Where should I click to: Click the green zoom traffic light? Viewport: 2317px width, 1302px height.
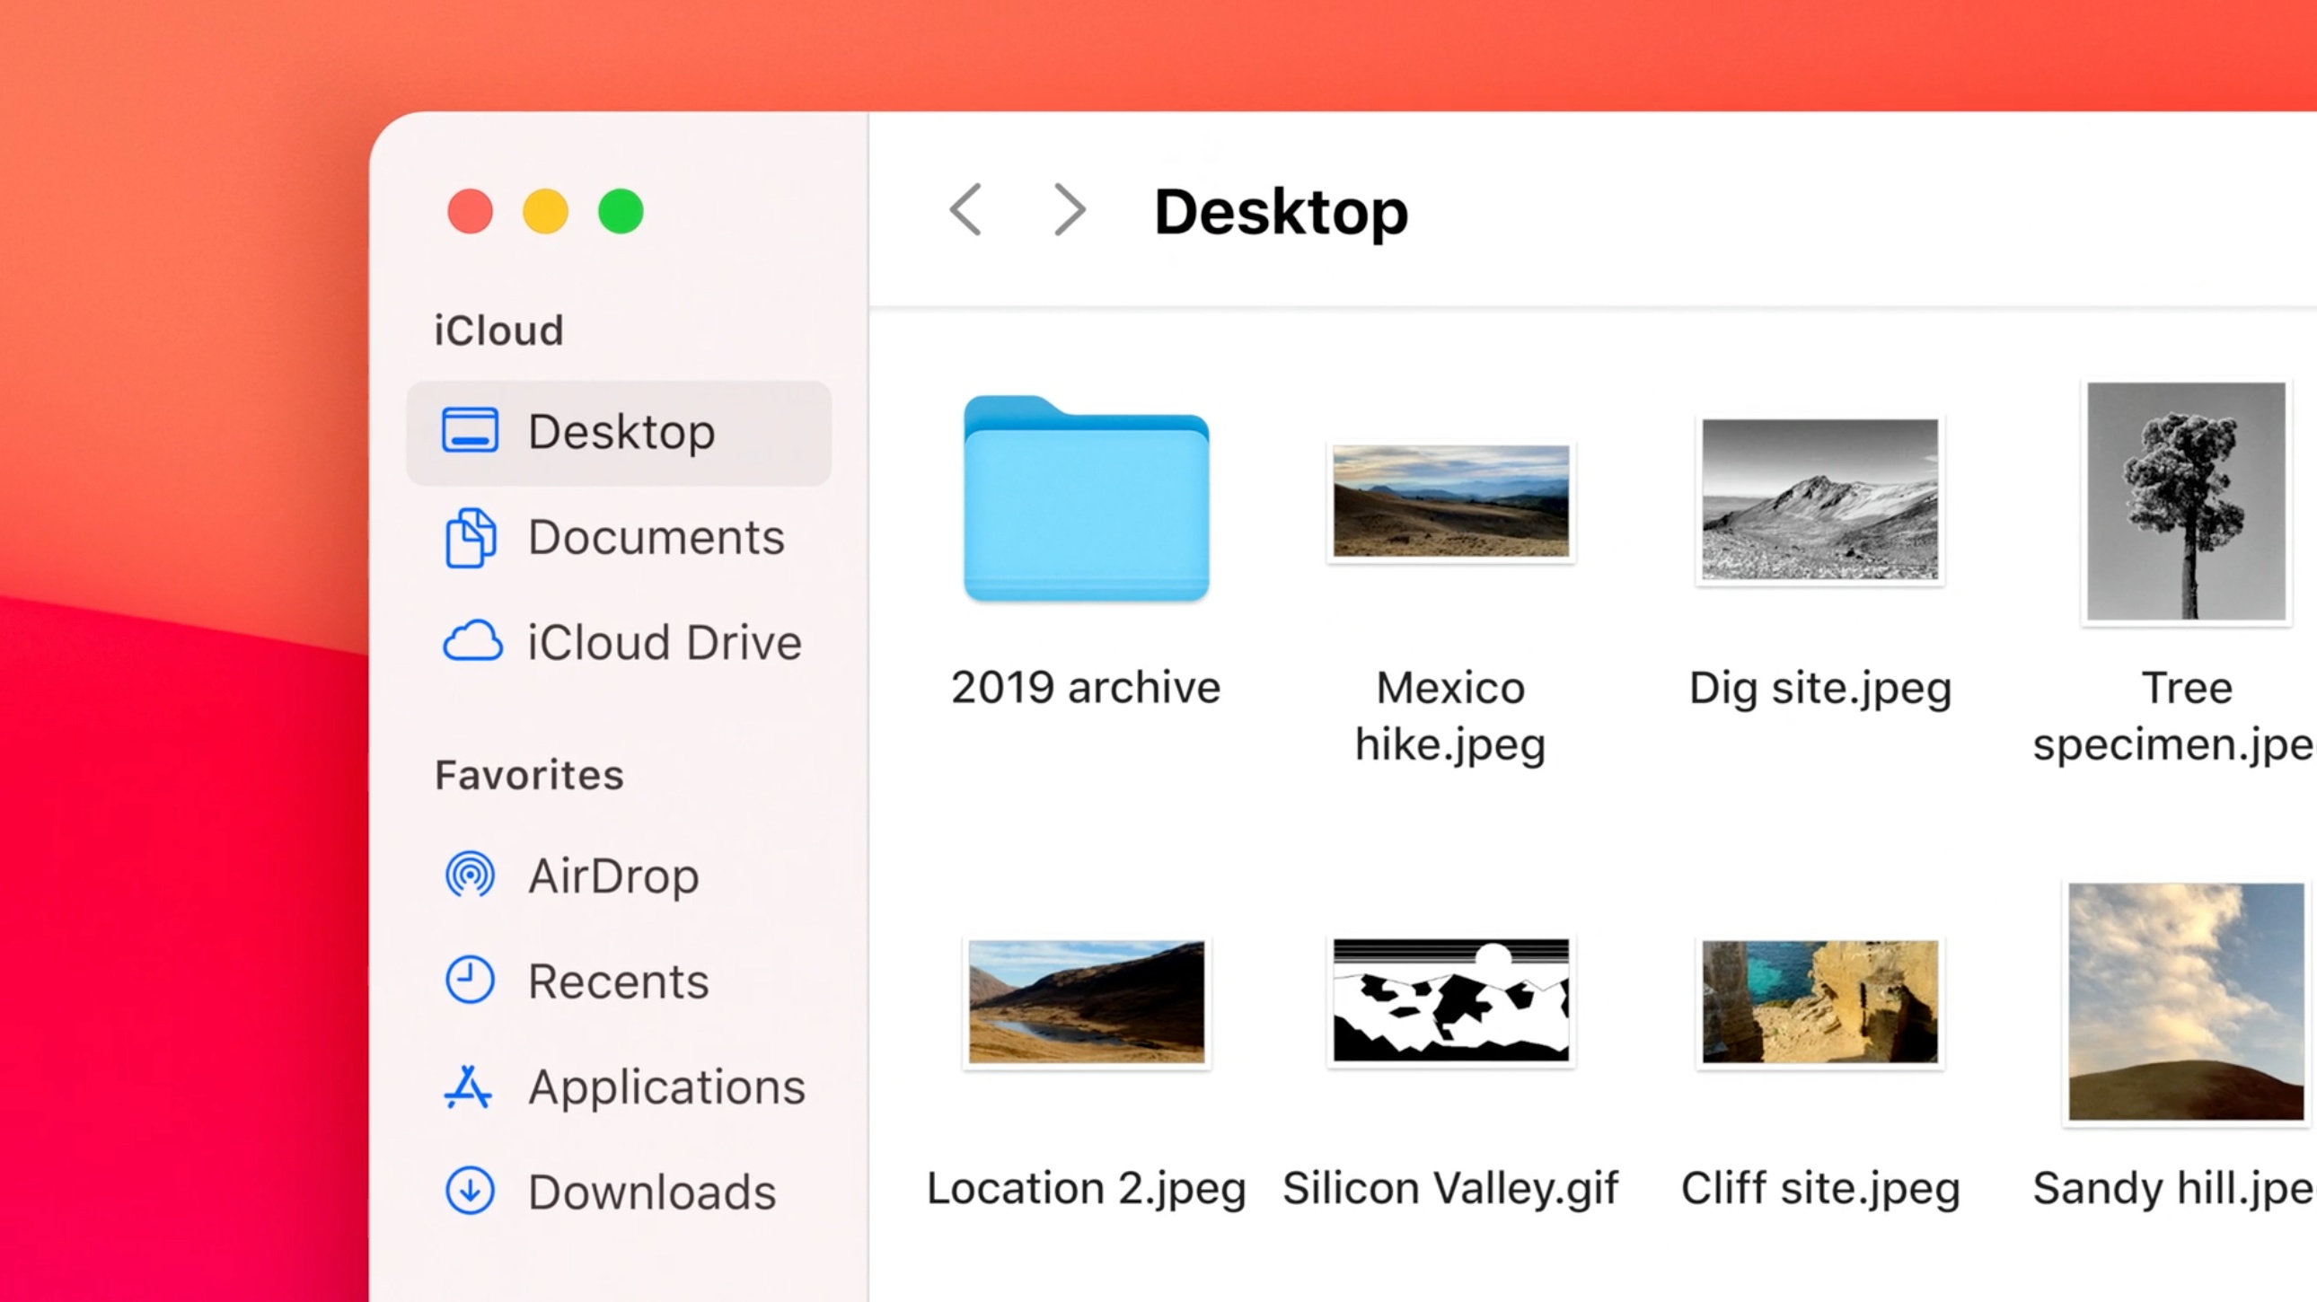[620, 211]
